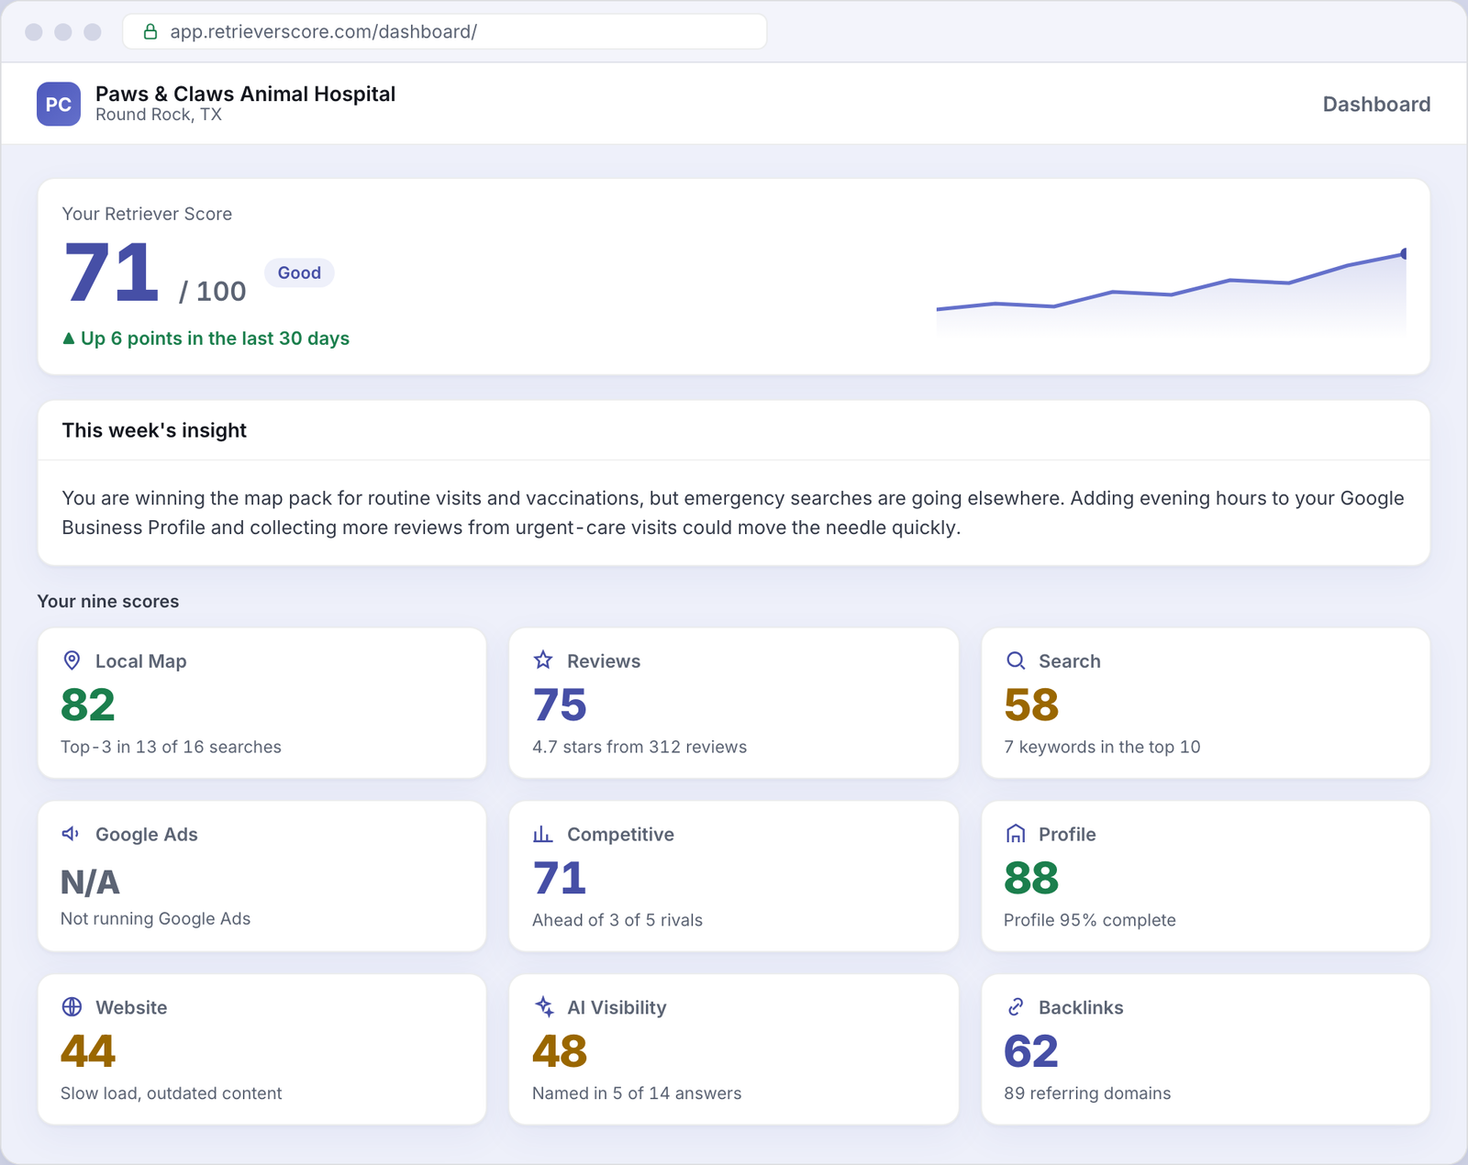
Task: Click the overall Retriever Score 71
Action: (112, 272)
